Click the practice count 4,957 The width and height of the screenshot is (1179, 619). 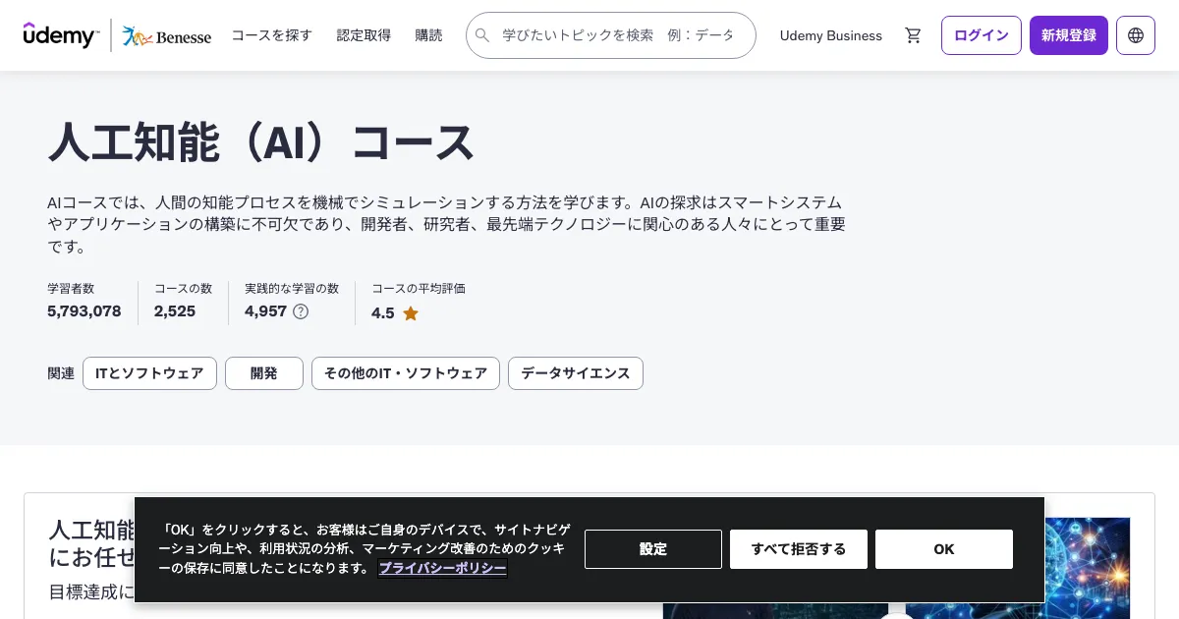coord(265,311)
